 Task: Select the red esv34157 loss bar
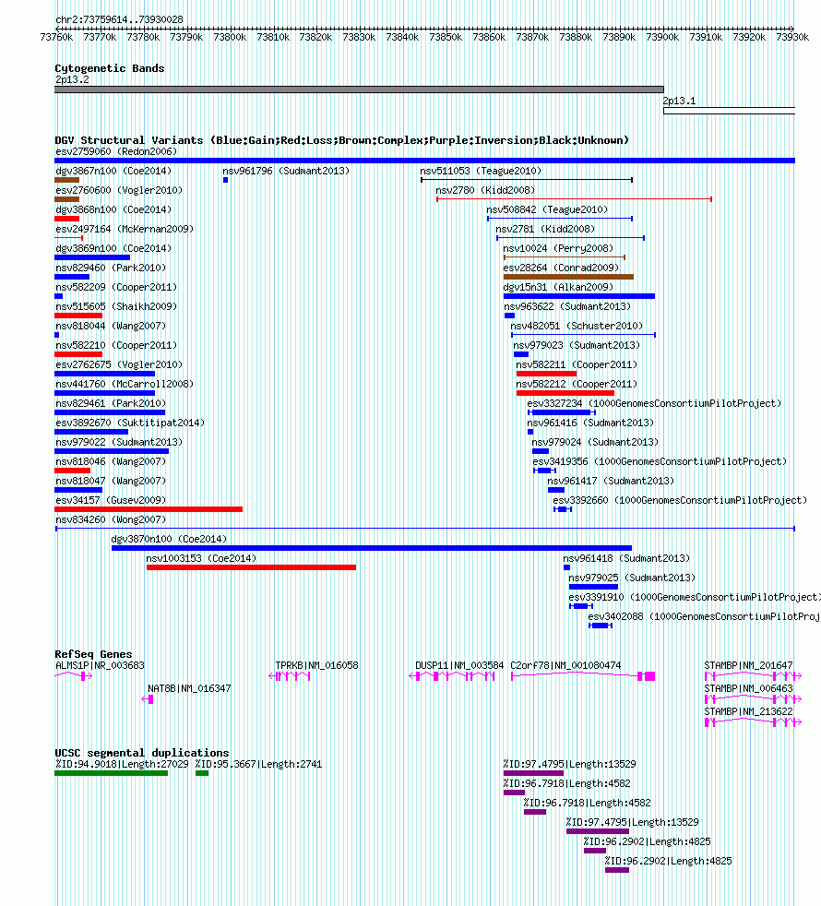click(149, 509)
